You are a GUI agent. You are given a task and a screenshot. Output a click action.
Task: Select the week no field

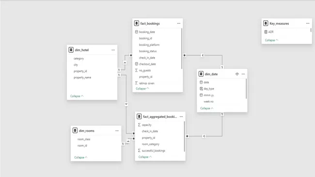pos(208,102)
